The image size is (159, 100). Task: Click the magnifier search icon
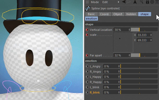pos(142,2)
